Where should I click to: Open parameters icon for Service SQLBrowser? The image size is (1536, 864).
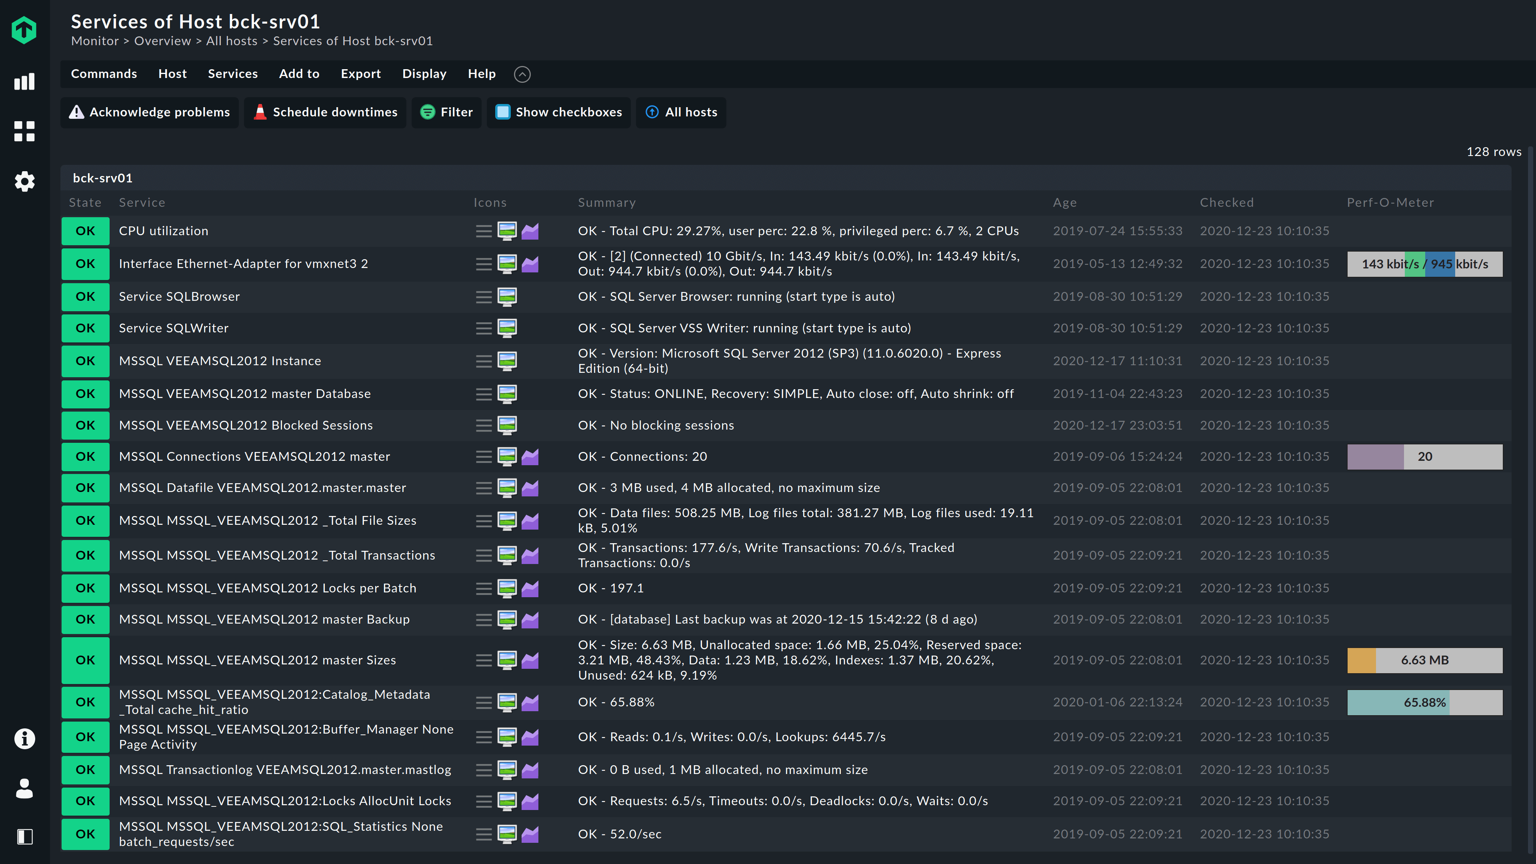pyautogui.click(x=508, y=296)
